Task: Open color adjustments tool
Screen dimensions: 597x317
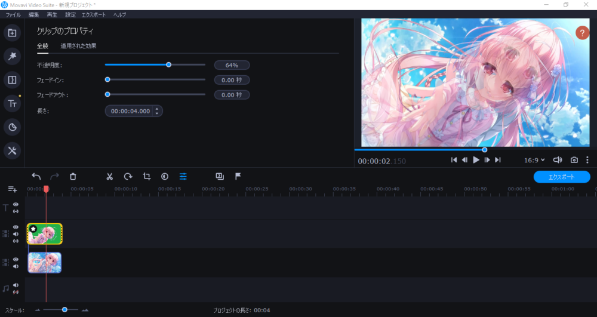Action: click(x=165, y=177)
